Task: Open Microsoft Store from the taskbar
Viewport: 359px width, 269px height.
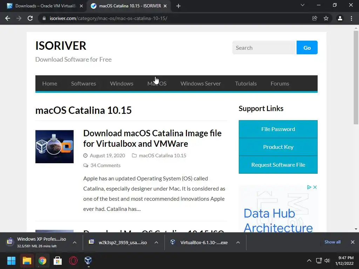Action: coord(58,261)
